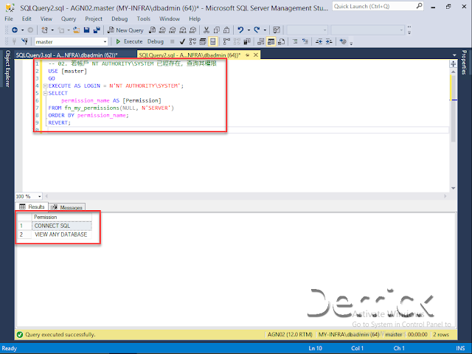Toggle Results to File mode

pyautogui.click(x=281, y=41)
